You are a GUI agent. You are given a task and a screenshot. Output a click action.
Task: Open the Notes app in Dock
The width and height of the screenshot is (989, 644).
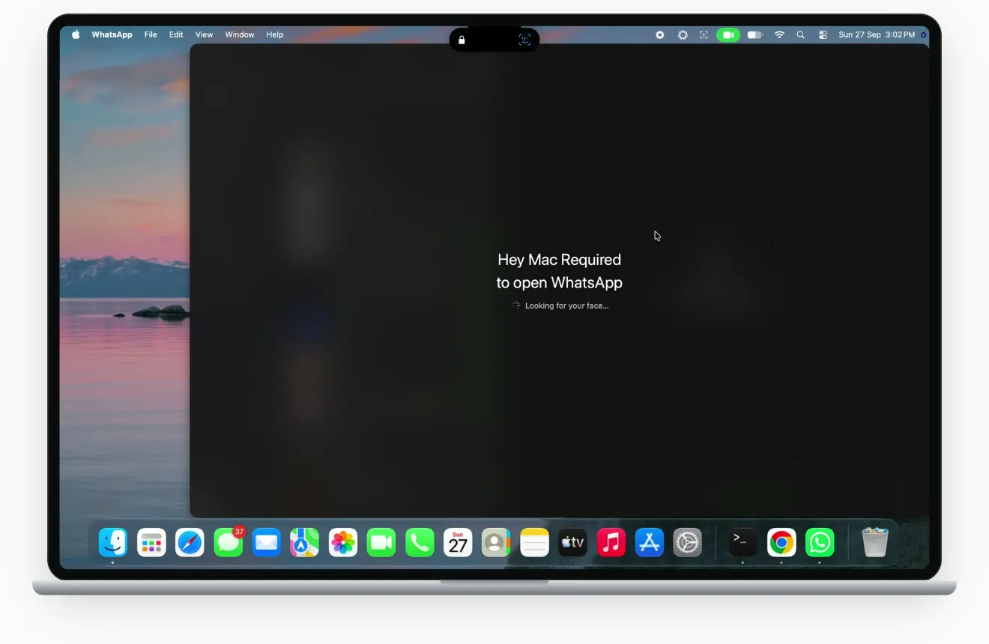[534, 543]
